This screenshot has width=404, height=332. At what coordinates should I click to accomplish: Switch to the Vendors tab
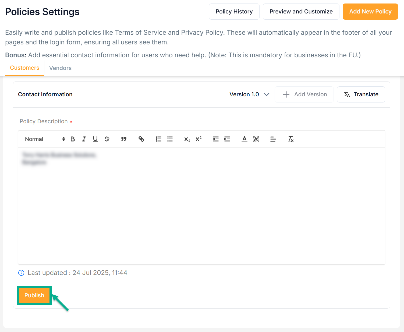(x=60, y=68)
